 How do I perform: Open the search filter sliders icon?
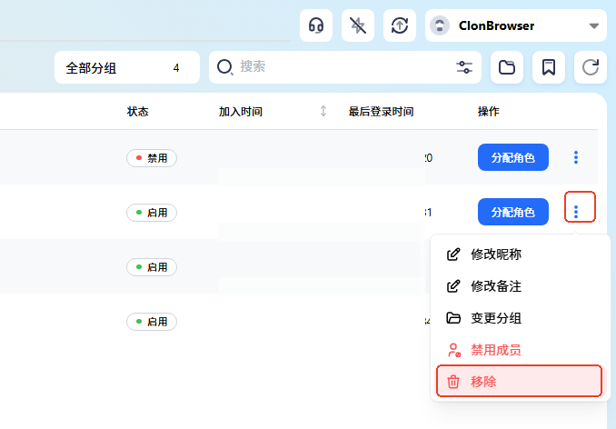(464, 67)
